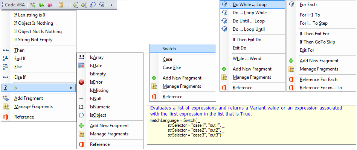Viewport: 357px width, 150px height.
Task: Click the green puzzle pieces toolbar icon
Action: pyautogui.click(x=41, y=5)
